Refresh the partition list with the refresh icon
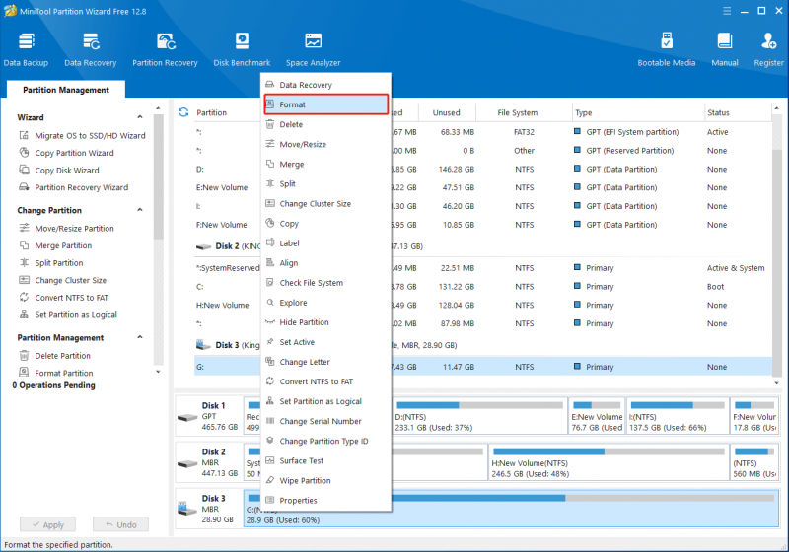The height and width of the screenshot is (552, 789). 183,112
